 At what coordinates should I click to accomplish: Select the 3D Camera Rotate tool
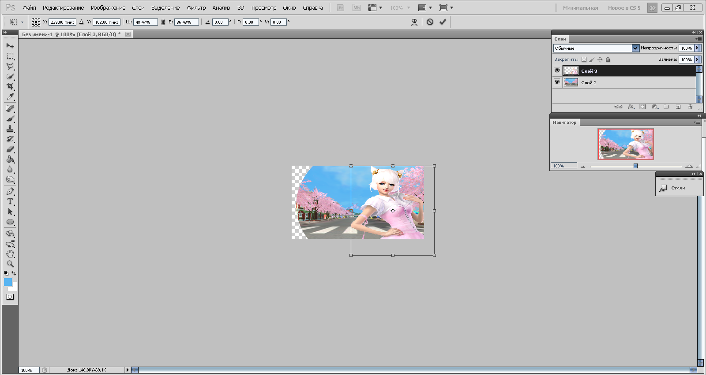[x=10, y=244]
